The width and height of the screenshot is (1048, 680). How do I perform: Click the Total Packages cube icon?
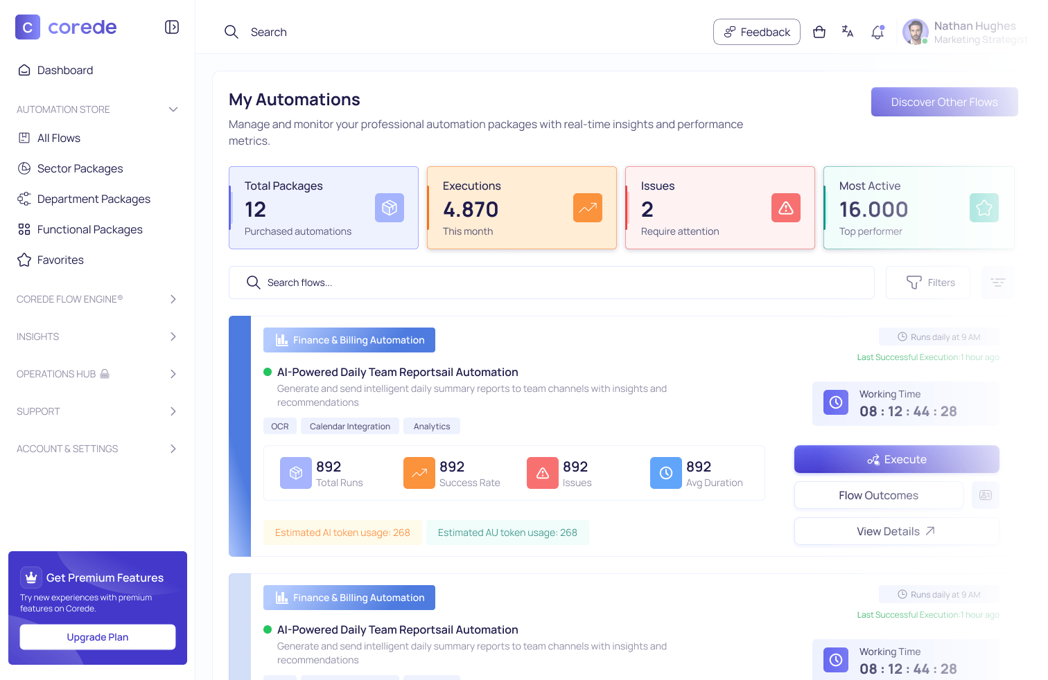pos(390,208)
